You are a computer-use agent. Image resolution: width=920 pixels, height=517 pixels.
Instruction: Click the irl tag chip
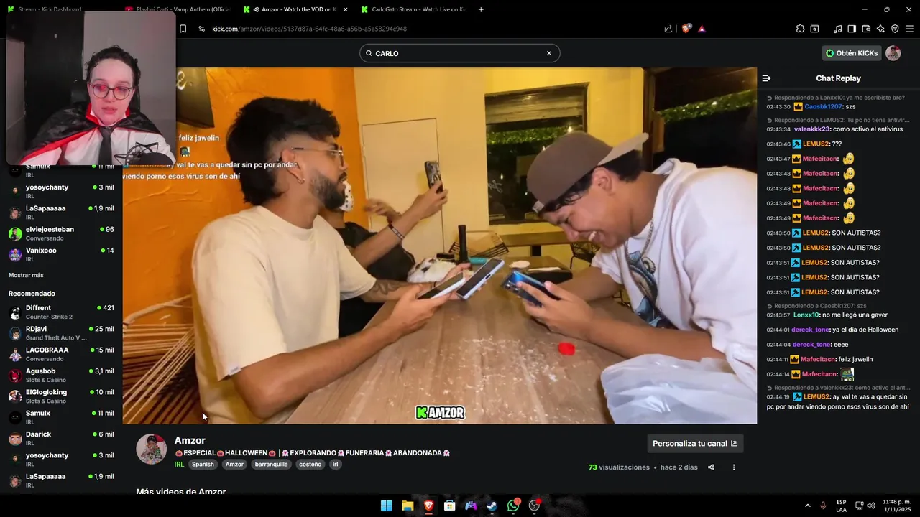335,465
